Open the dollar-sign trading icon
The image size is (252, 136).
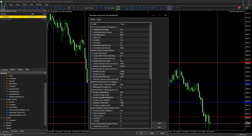point(69,8)
